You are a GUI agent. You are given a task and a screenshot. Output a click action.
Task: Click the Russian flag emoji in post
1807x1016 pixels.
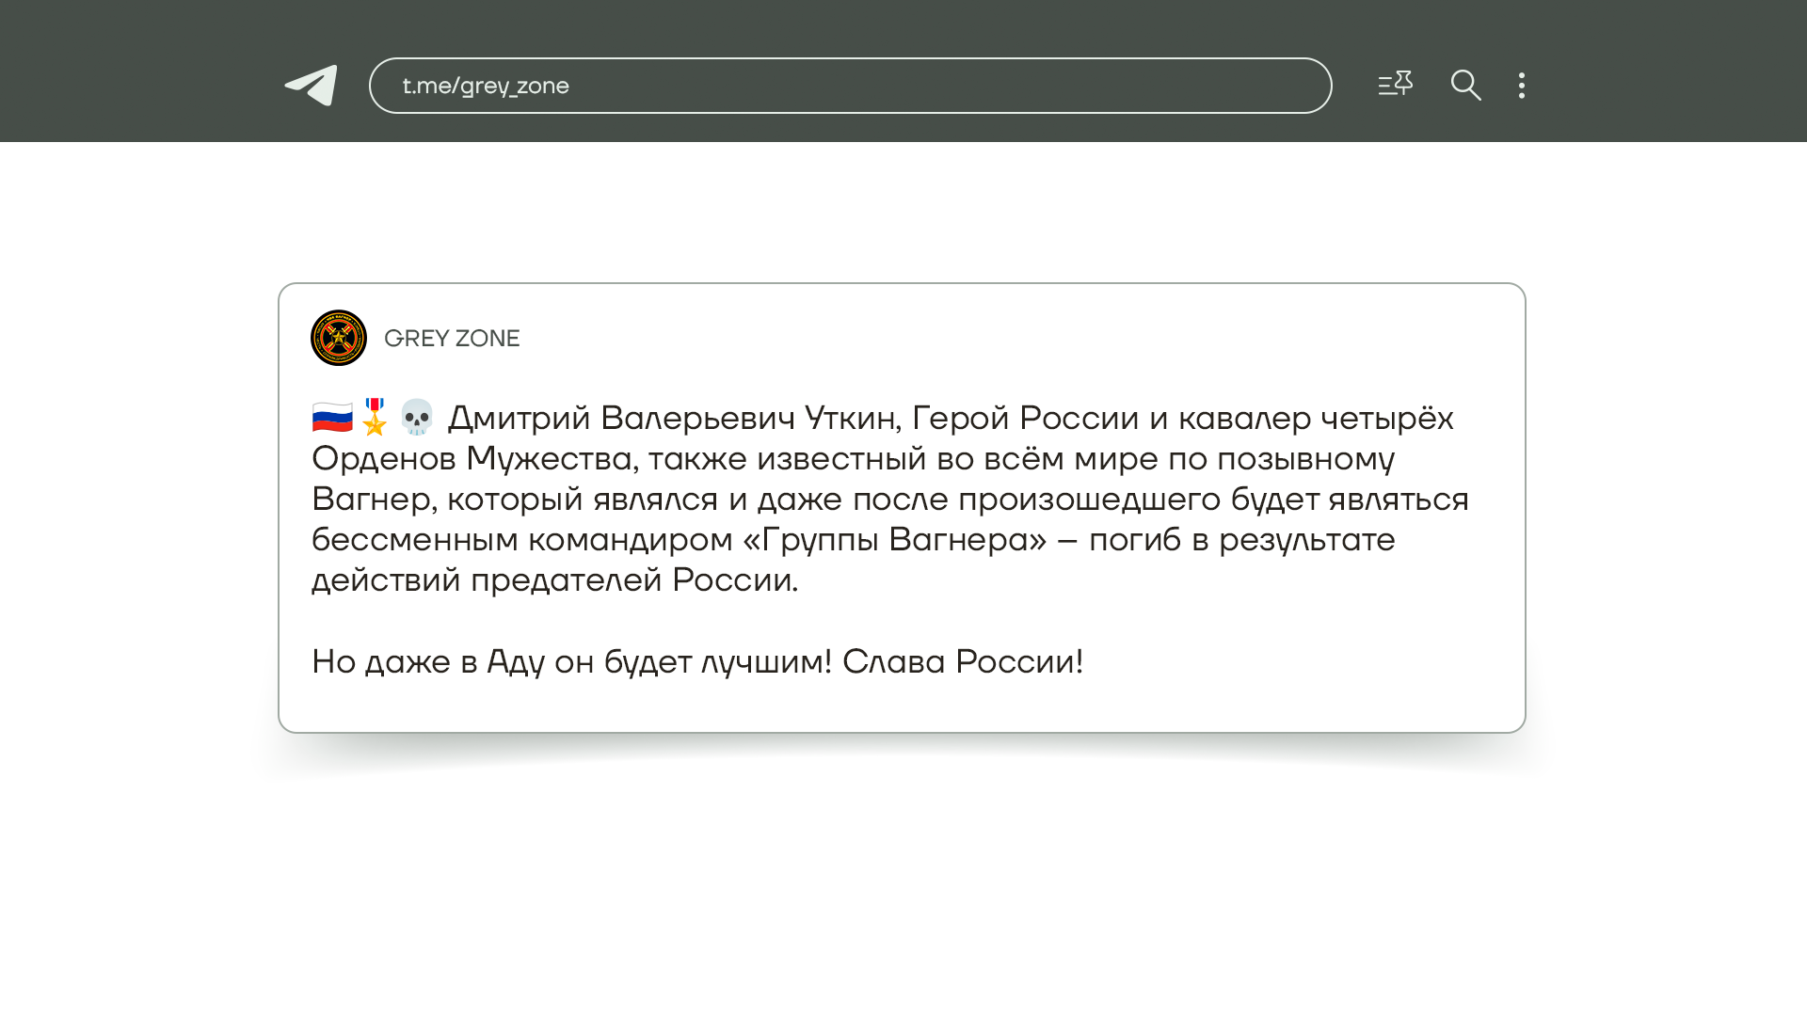coord(332,417)
